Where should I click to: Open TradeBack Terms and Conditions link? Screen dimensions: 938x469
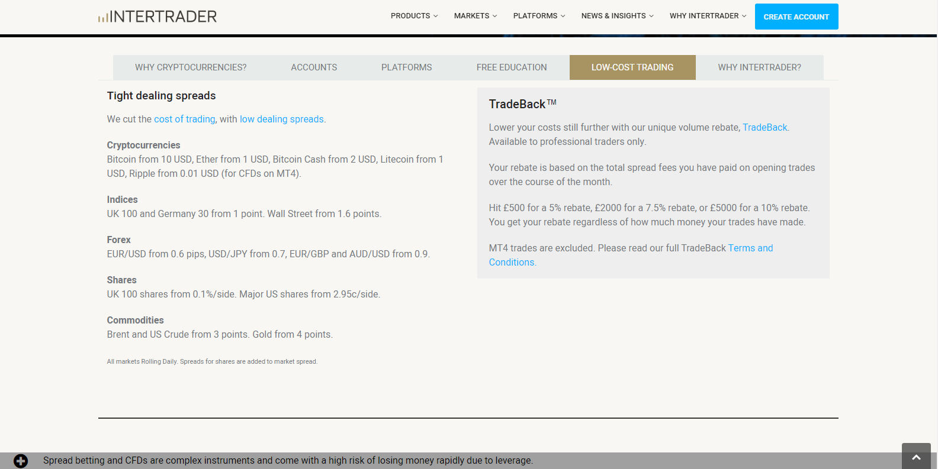(x=631, y=255)
